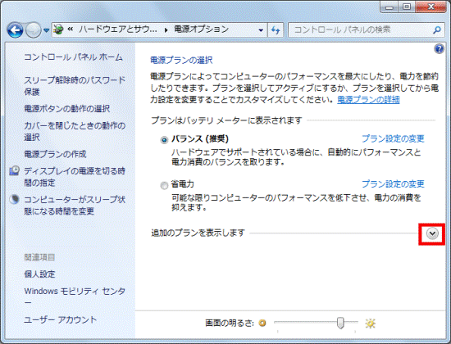The height and width of the screenshot is (344, 451).
Task: Click the 電源プランの詳細 hyperlink
Action: pyautogui.click(x=368, y=100)
